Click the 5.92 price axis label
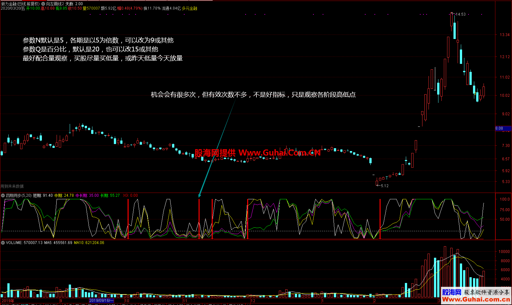Image resolution: width=512 pixels, height=305 pixels. point(506,171)
